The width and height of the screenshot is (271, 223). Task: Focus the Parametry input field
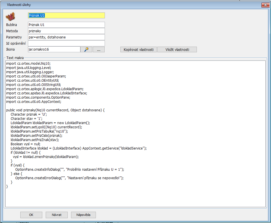pyautogui.click(x=66, y=37)
